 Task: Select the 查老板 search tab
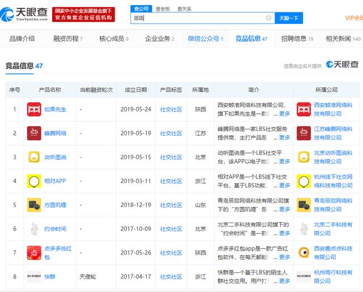163,9
